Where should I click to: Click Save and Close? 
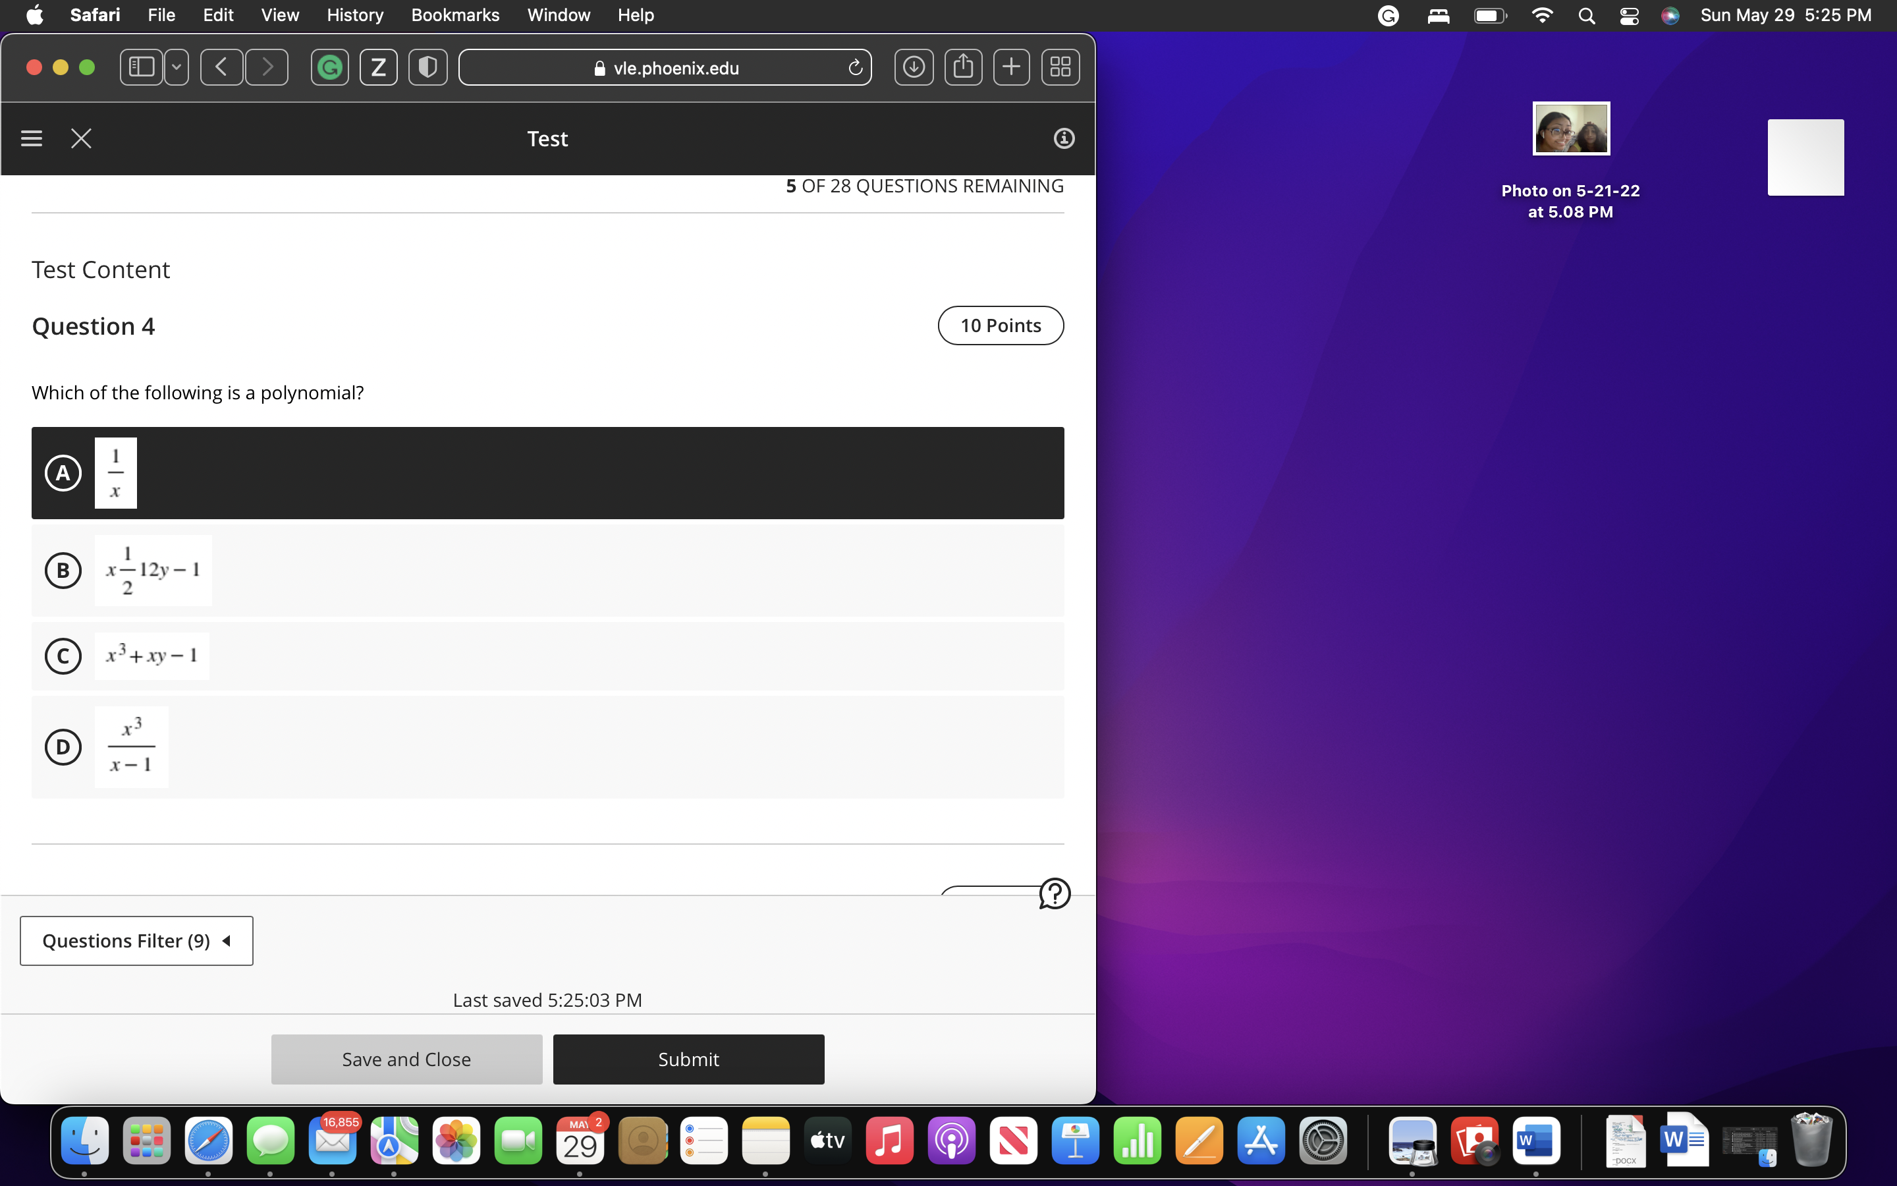pyautogui.click(x=406, y=1058)
